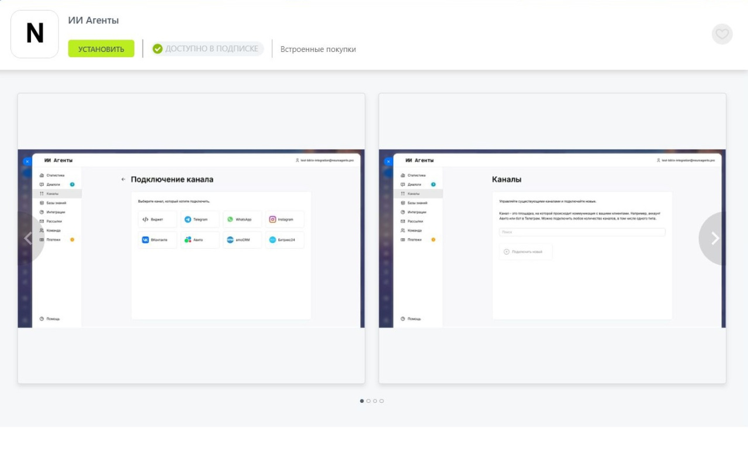
Task: Click the Встроенные покупки label
Action: coord(318,49)
